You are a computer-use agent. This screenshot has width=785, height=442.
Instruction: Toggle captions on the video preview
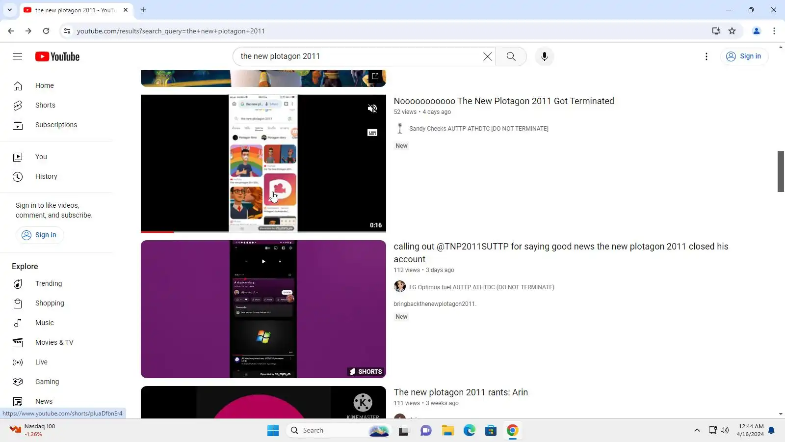pyautogui.click(x=372, y=133)
